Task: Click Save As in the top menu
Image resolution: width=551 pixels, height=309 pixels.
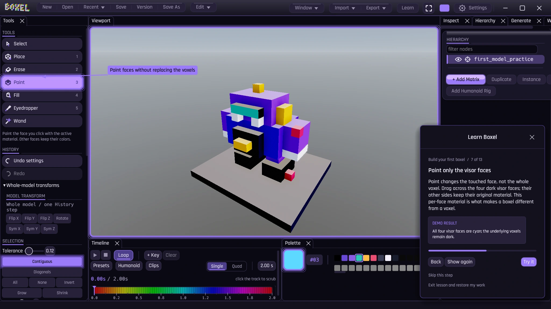Action: [x=171, y=7]
